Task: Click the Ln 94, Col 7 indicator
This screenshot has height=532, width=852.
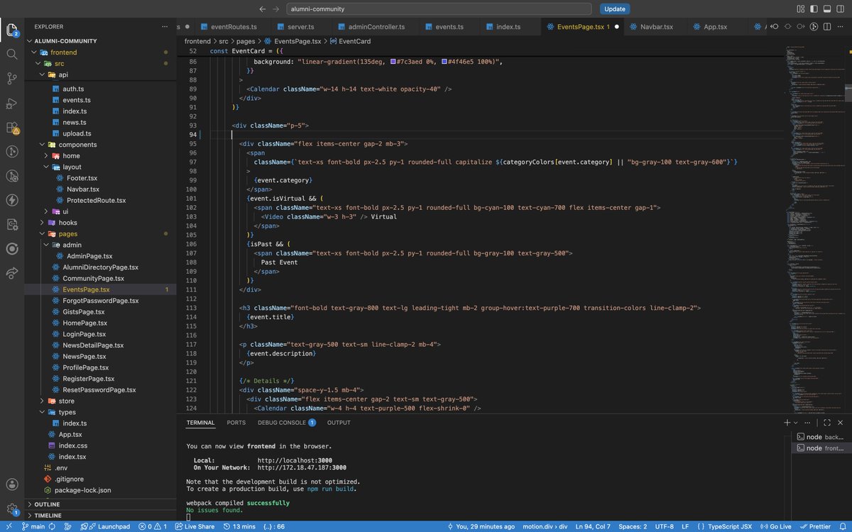Action: click(x=594, y=526)
